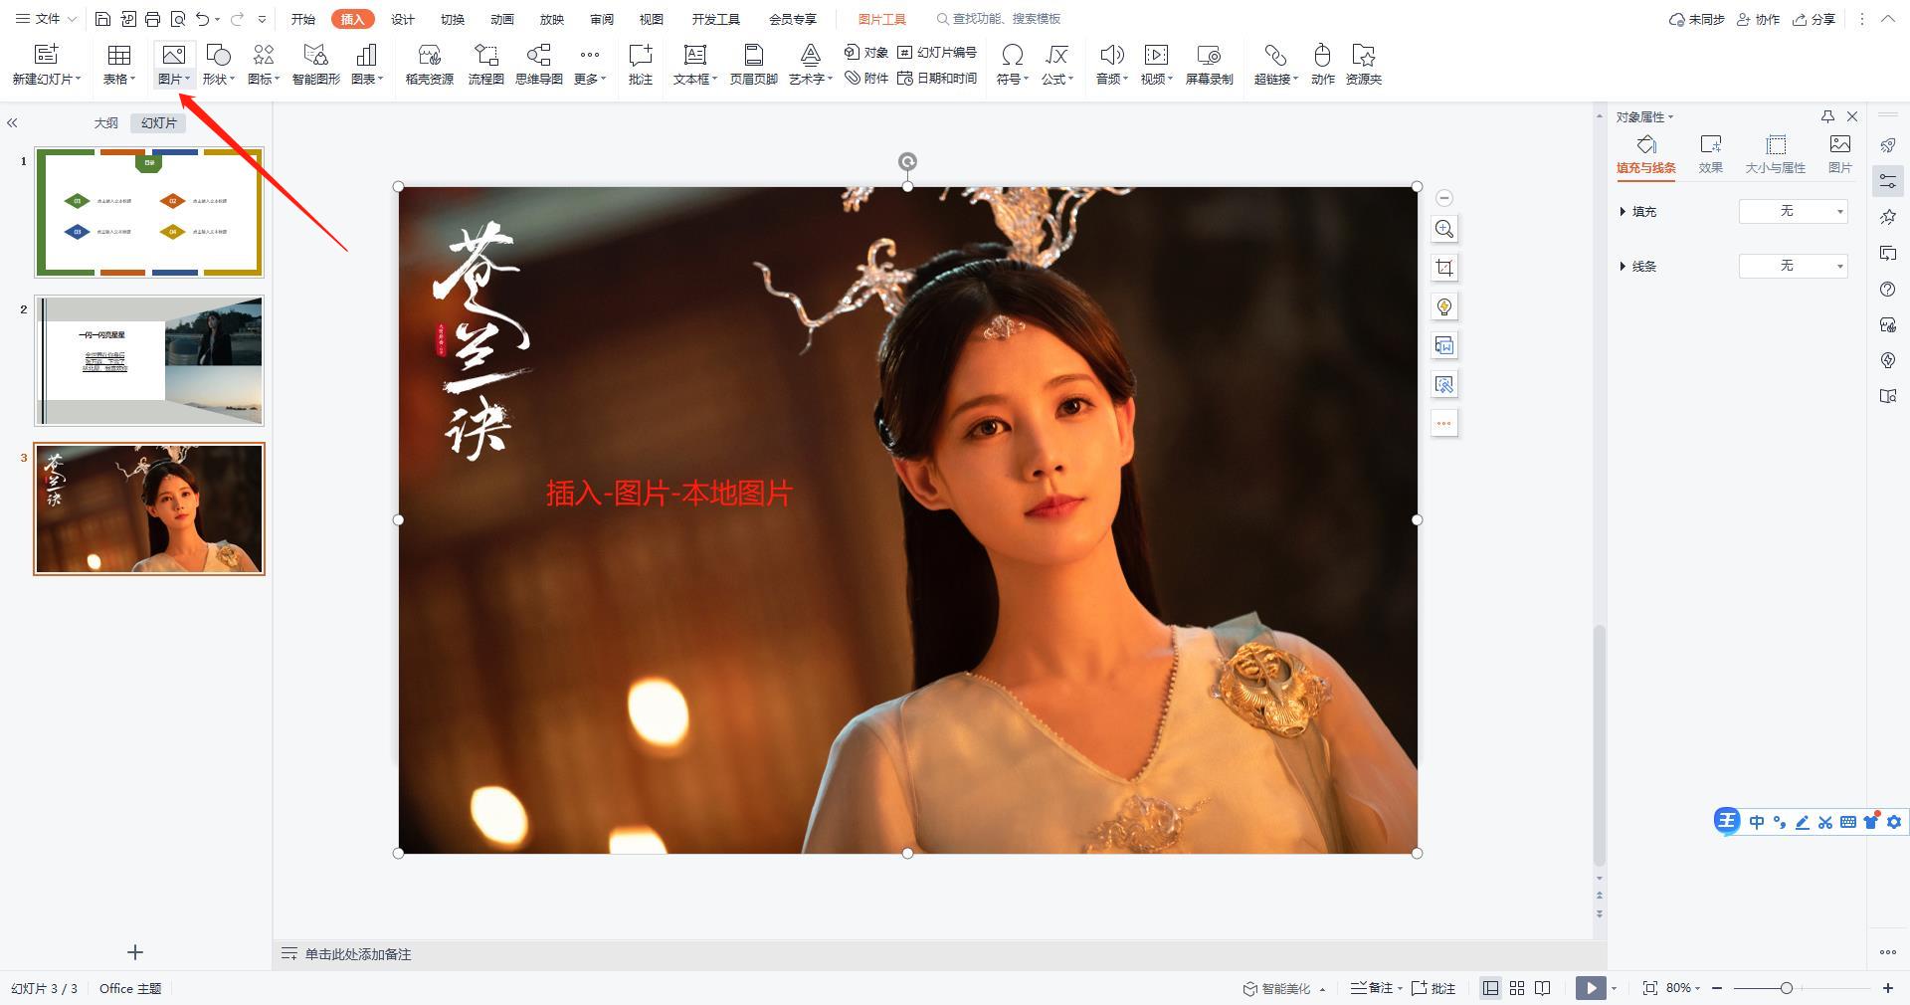
Task: Start 屏幕录制 screen recording
Action: pos(1209,64)
